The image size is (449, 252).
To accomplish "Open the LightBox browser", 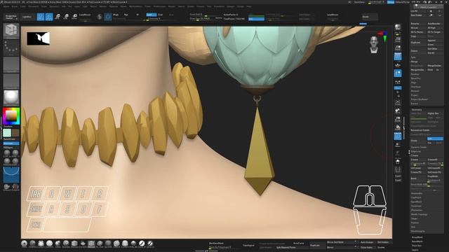I will 27,17.
